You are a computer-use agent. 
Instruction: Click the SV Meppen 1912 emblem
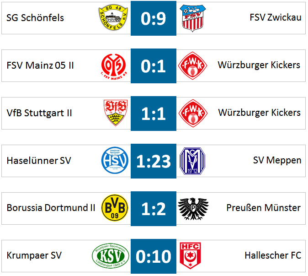192,161
